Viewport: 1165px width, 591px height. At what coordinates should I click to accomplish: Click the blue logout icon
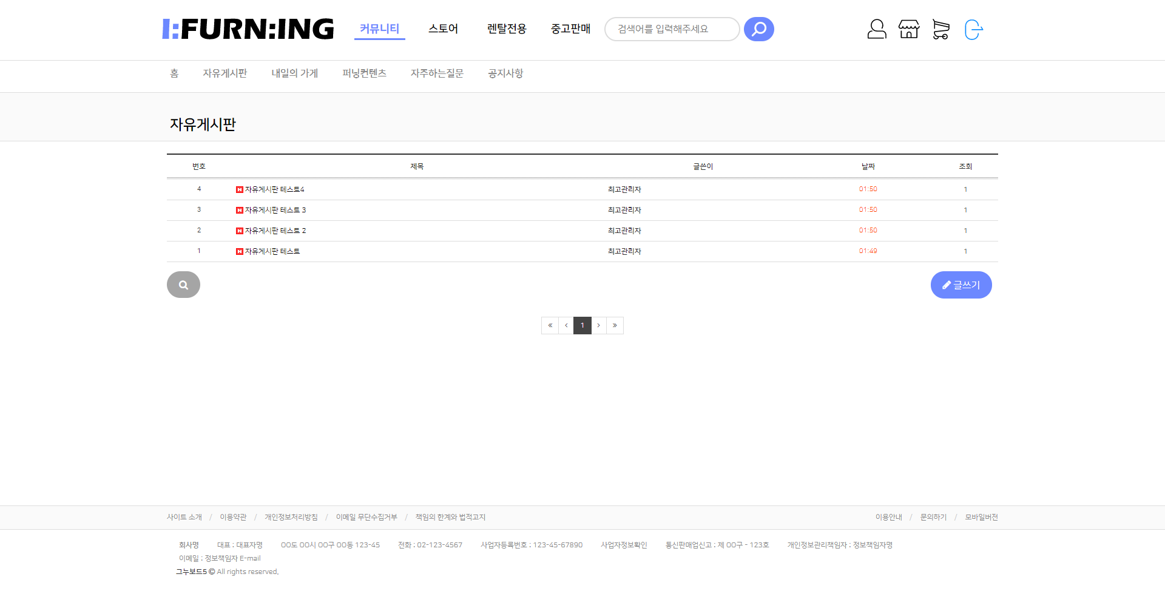coord(973,29)
